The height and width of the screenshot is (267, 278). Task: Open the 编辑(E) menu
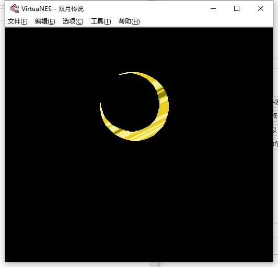click(45, 21)
